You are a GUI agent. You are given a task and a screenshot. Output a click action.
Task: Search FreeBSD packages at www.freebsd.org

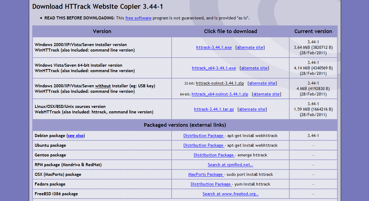(x=230, y=194)
